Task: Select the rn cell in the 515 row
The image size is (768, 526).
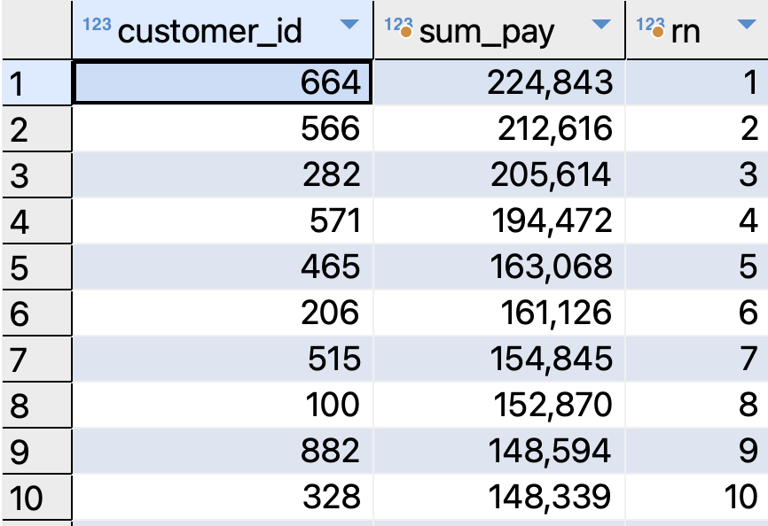Action: click(697, 359)
